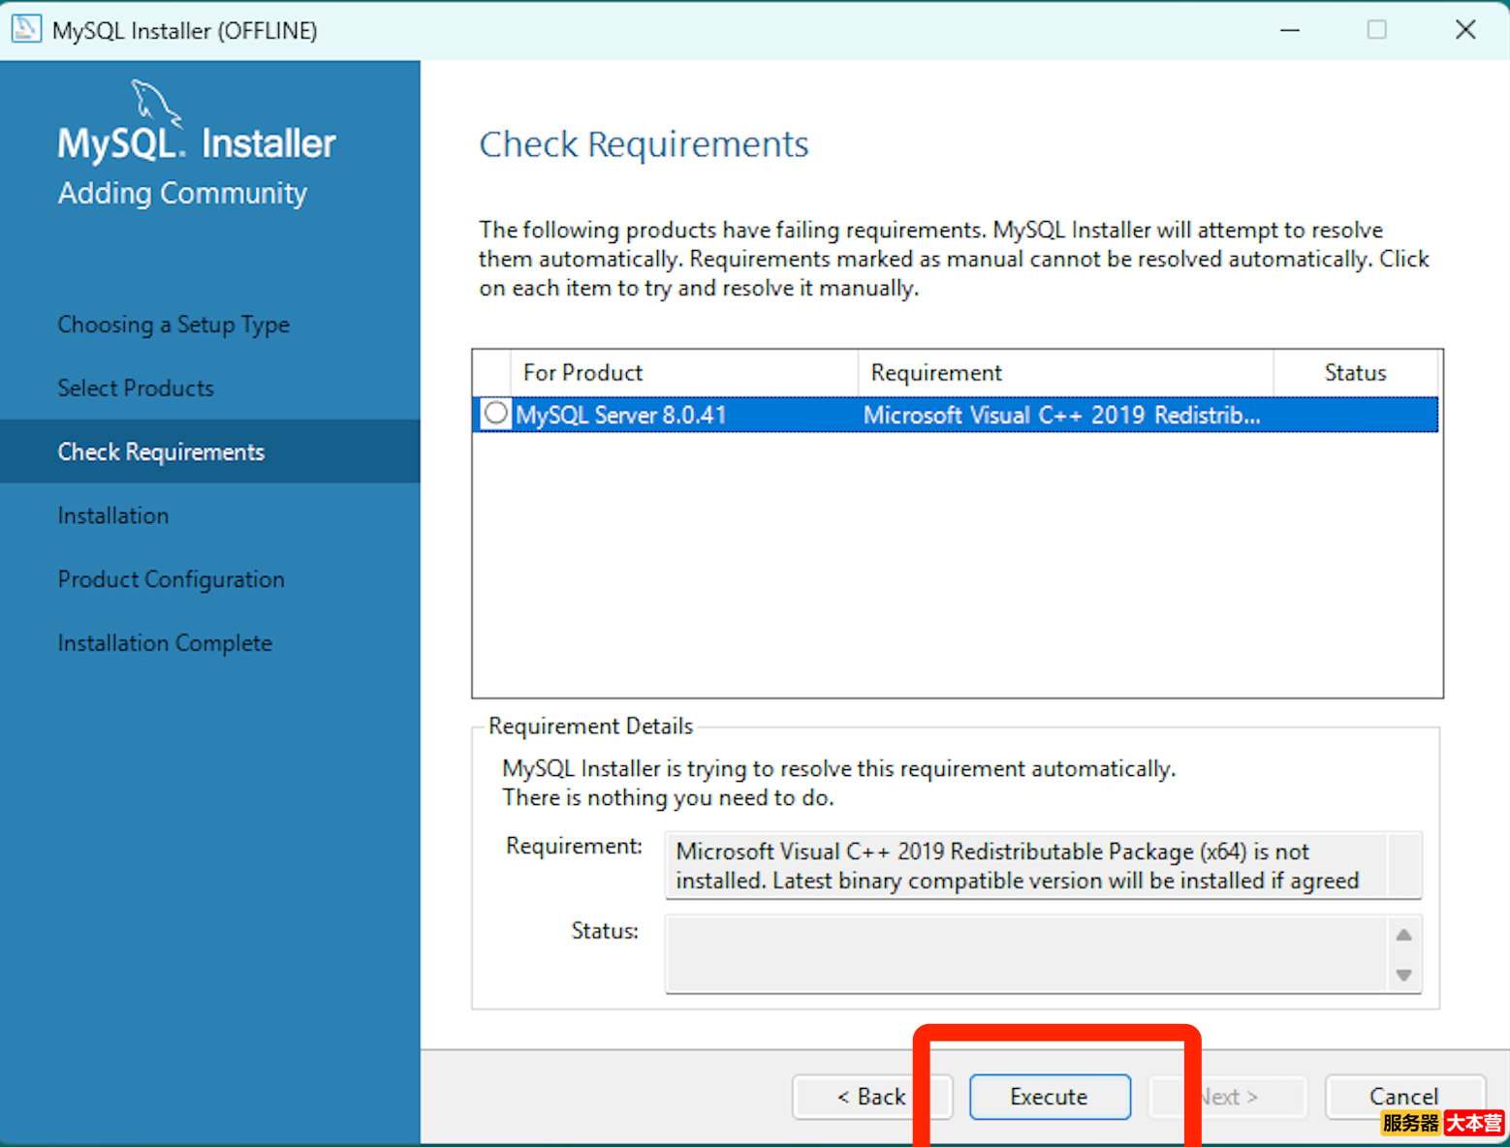1510x1147 pixels.
Task: Open the Select Products step
Action: pos(136,388)
